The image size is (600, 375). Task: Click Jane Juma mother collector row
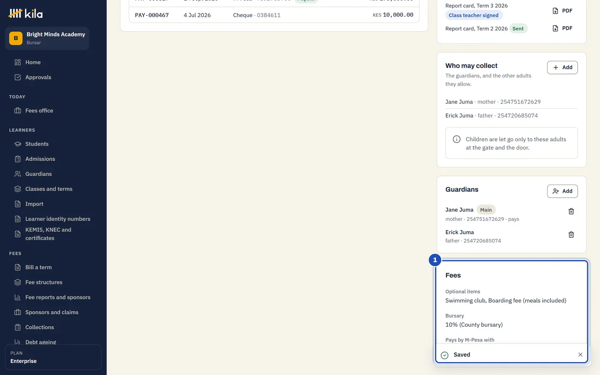[x=512, y=102]
